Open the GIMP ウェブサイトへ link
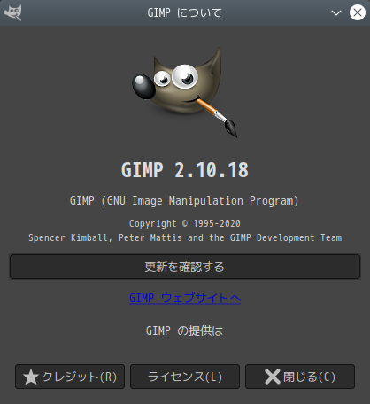This screenshot has height=404, width=370. 185,298
